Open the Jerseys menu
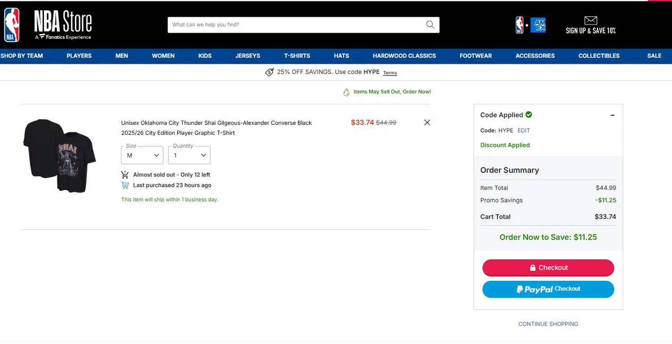Viewport: 672px width, 344px height. pos(248,56)
